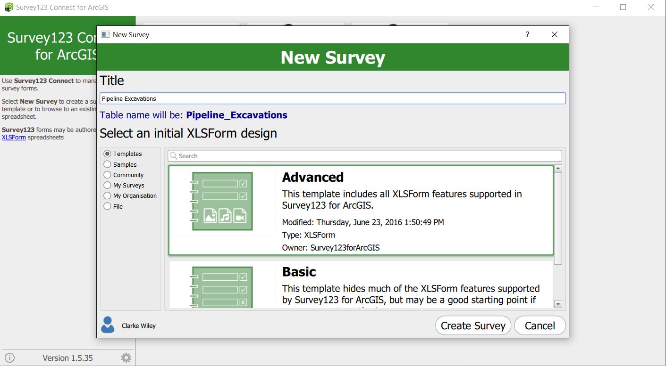Select the File radio button
Viewport: 666px width, 366px height.
107,206
